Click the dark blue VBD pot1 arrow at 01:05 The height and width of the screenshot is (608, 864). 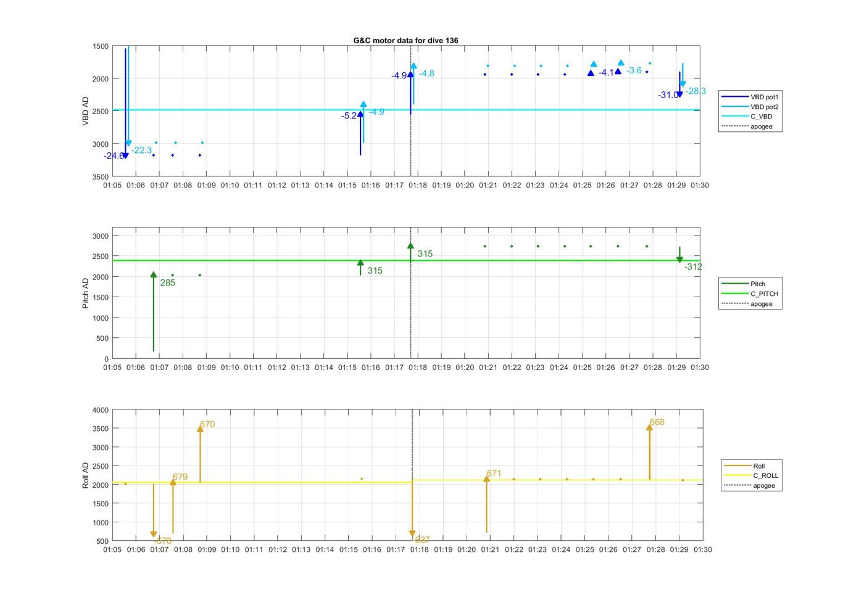click(x=125, y=103)
